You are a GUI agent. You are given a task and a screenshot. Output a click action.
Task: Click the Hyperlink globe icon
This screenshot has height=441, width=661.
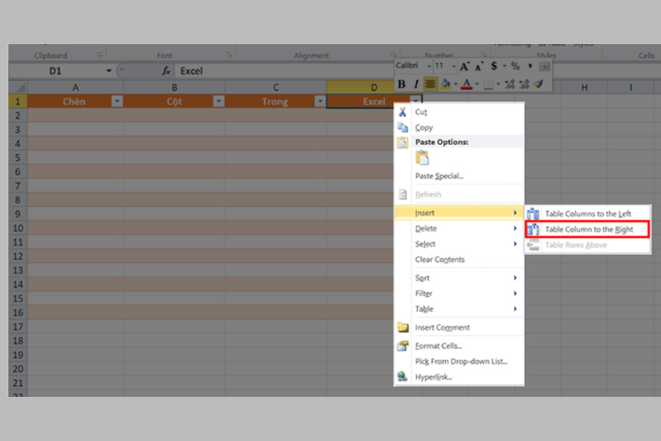pyautogui.click(x=403, y=377)
